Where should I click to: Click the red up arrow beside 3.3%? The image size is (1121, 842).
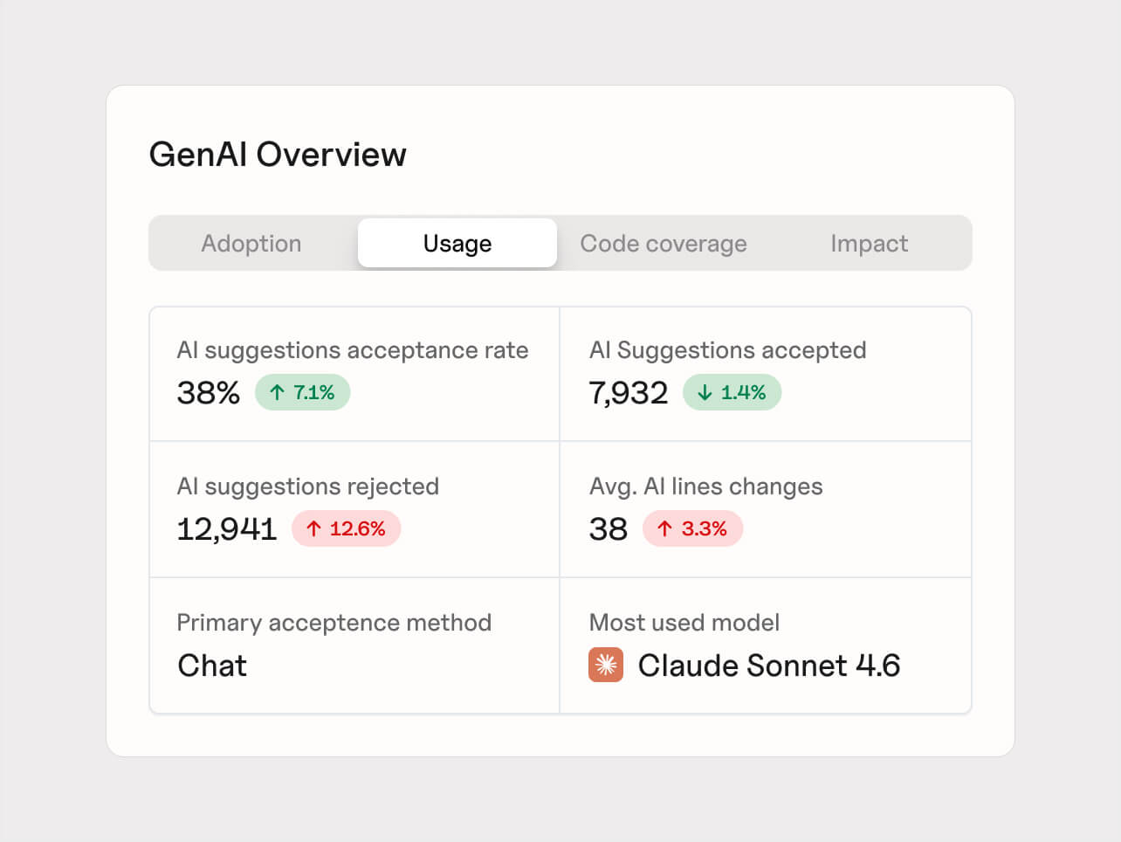coord(664,529)
